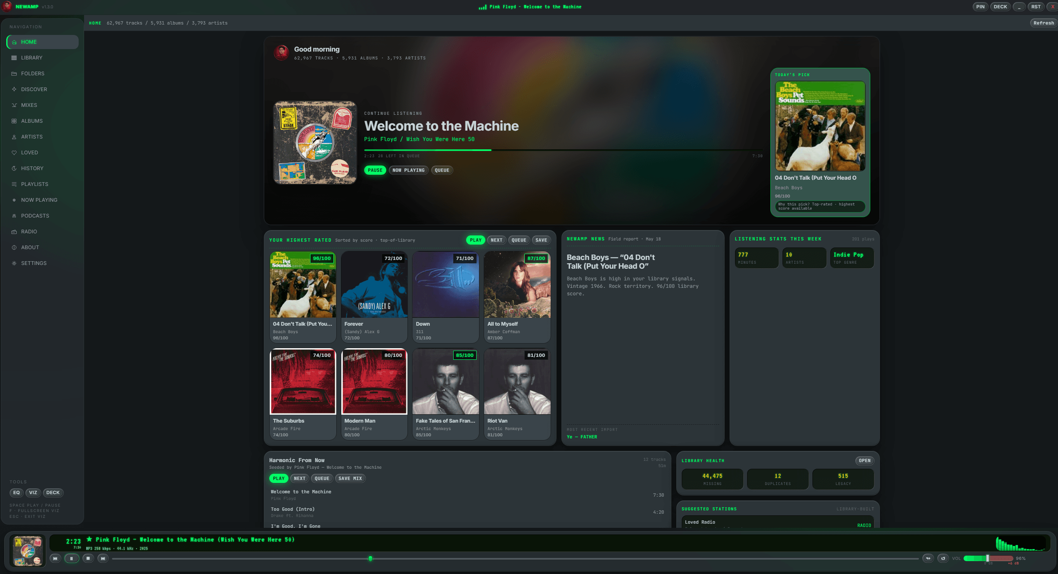Viewport: 1058px width, 574px height.
Task: Click the Settings gear icon
Action: click(14, 263)
